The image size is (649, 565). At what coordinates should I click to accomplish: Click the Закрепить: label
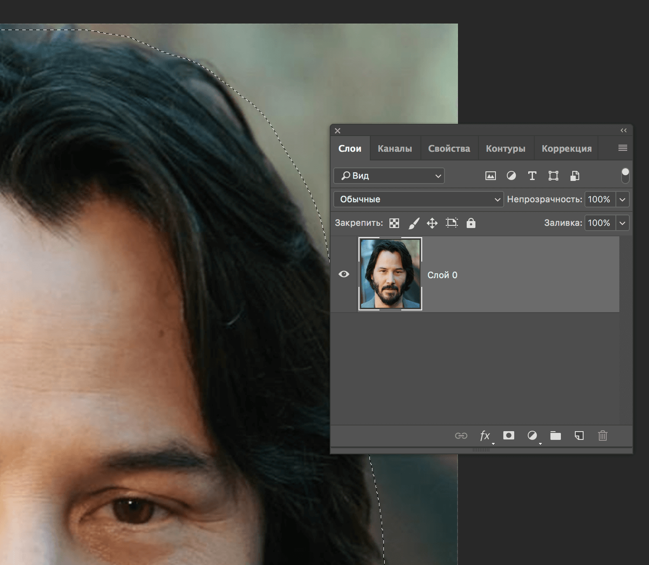tap(359, 223)
